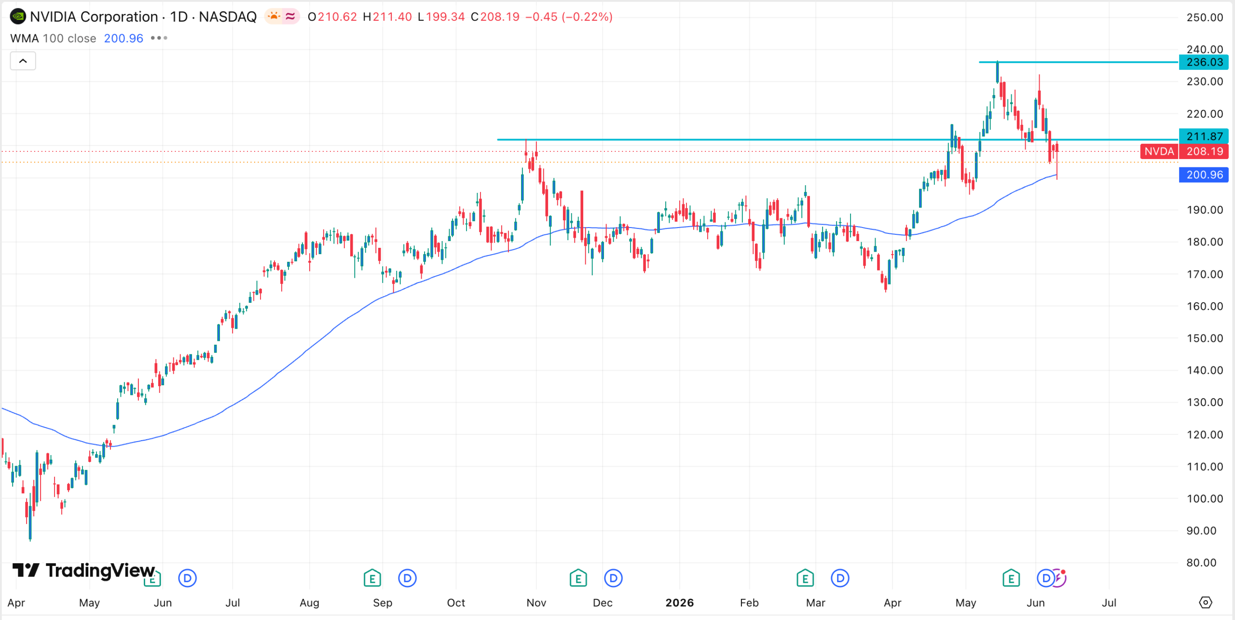Open the dividend D marker between Sep and Oct

407,578
